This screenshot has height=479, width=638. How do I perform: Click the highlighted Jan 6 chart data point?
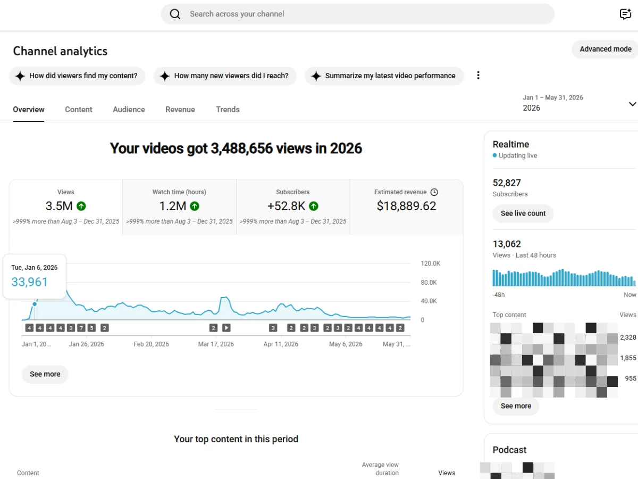tap(35, 304)
